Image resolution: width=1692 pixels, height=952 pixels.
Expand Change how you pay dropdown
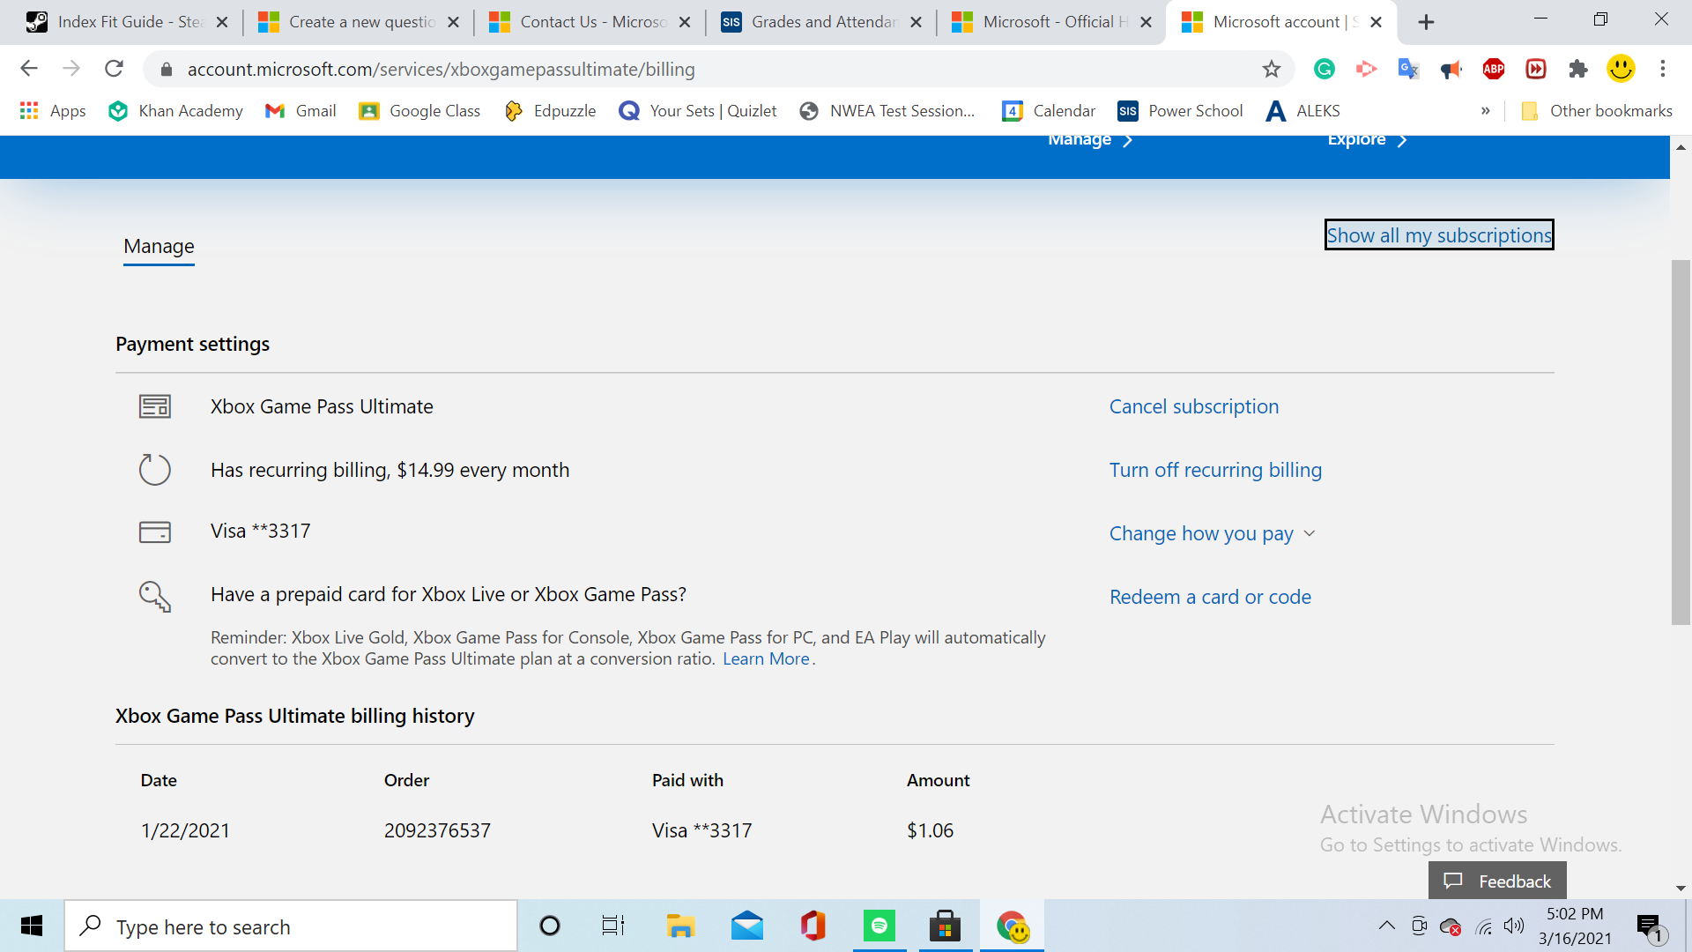(1212, 533)
